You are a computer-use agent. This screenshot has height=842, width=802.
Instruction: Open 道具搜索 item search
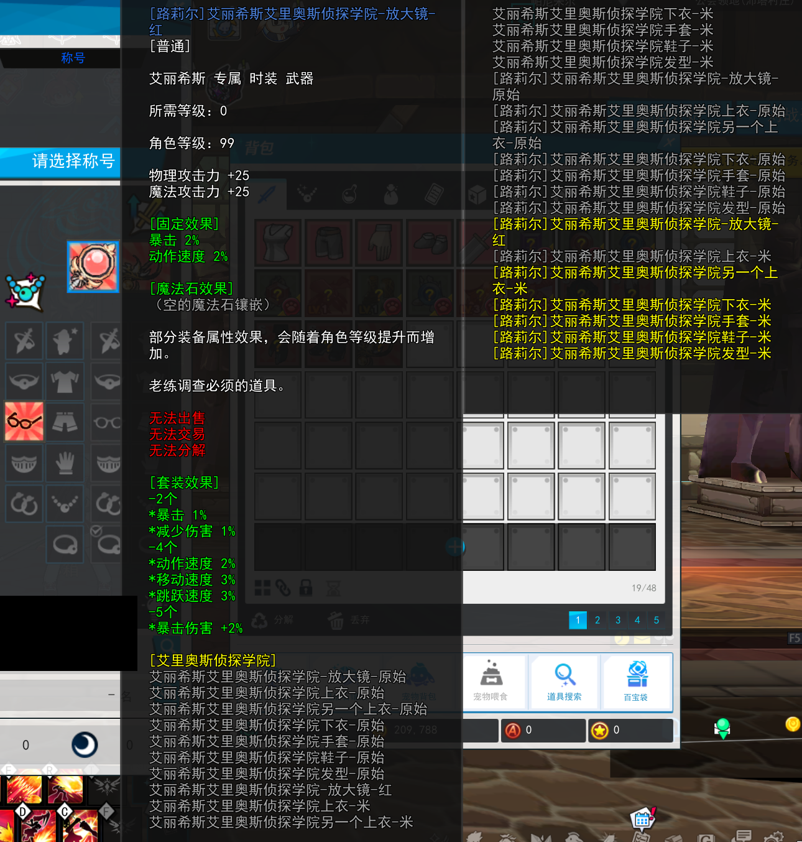coord(565,681)
